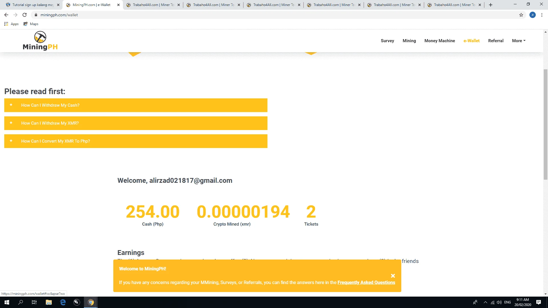548x308 pixels.
Task: Open Chrome from the taskbar
Action: (91, 302)
